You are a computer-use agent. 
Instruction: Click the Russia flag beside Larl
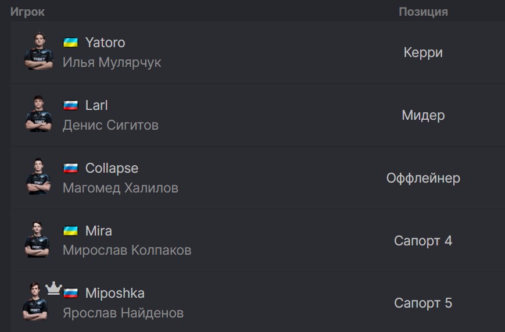[x=70, y=105]
